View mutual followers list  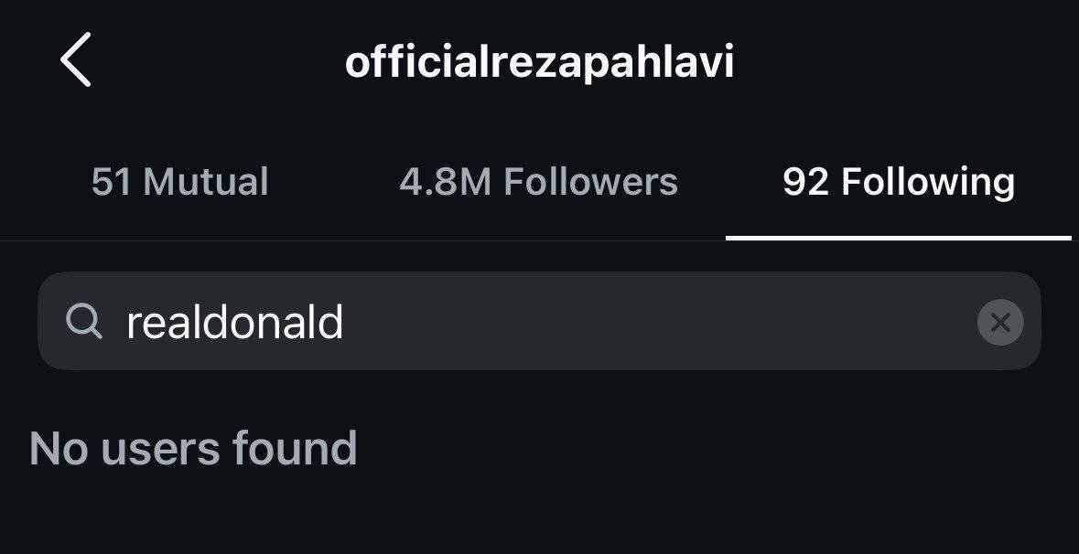tap(179, 182)
